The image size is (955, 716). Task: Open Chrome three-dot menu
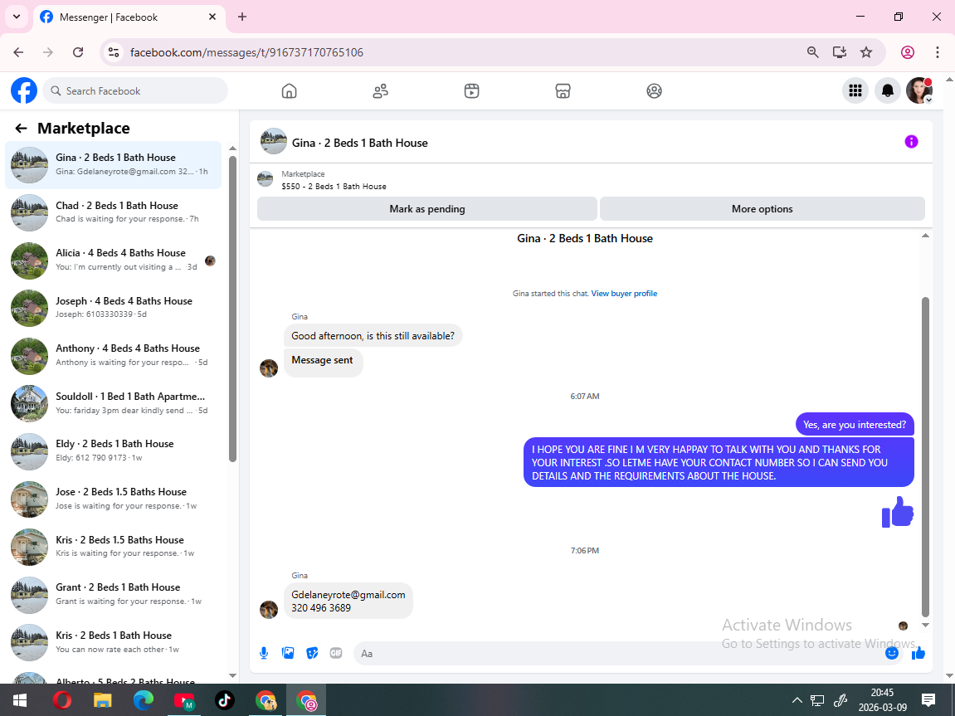click(938, 52)
